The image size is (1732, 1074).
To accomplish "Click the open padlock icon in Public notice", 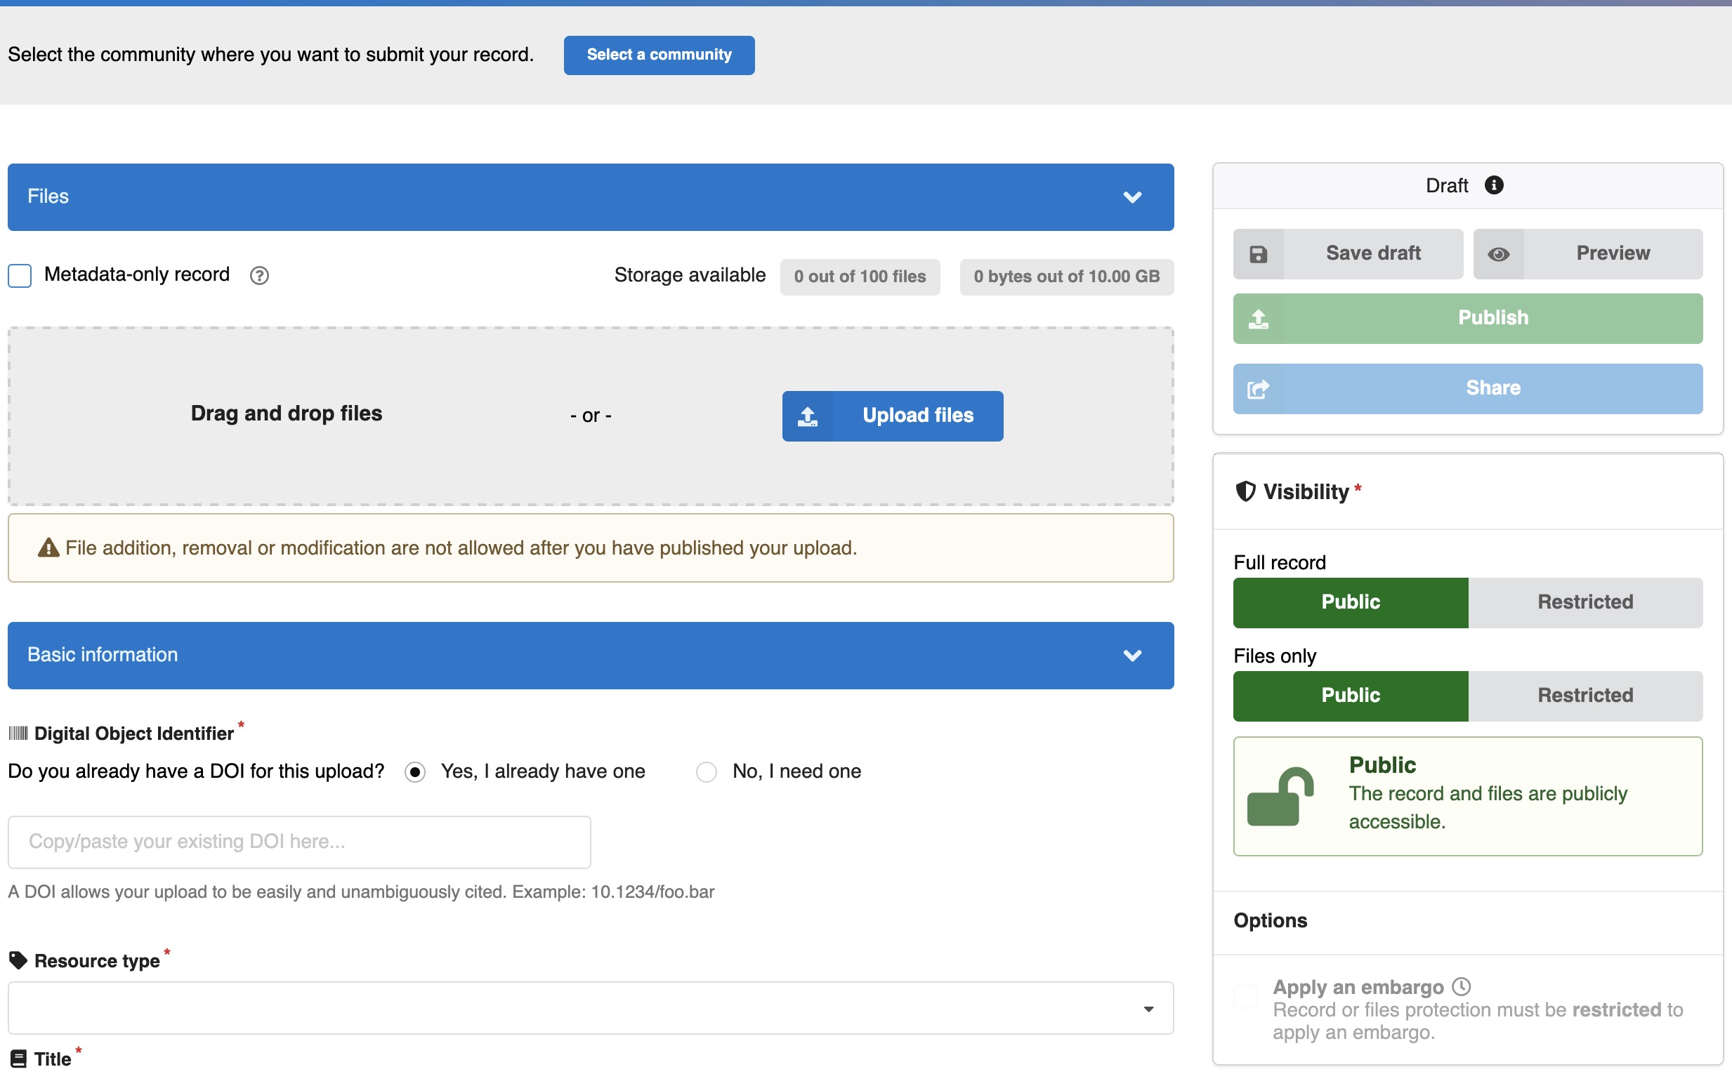I will pos(1280,796).
